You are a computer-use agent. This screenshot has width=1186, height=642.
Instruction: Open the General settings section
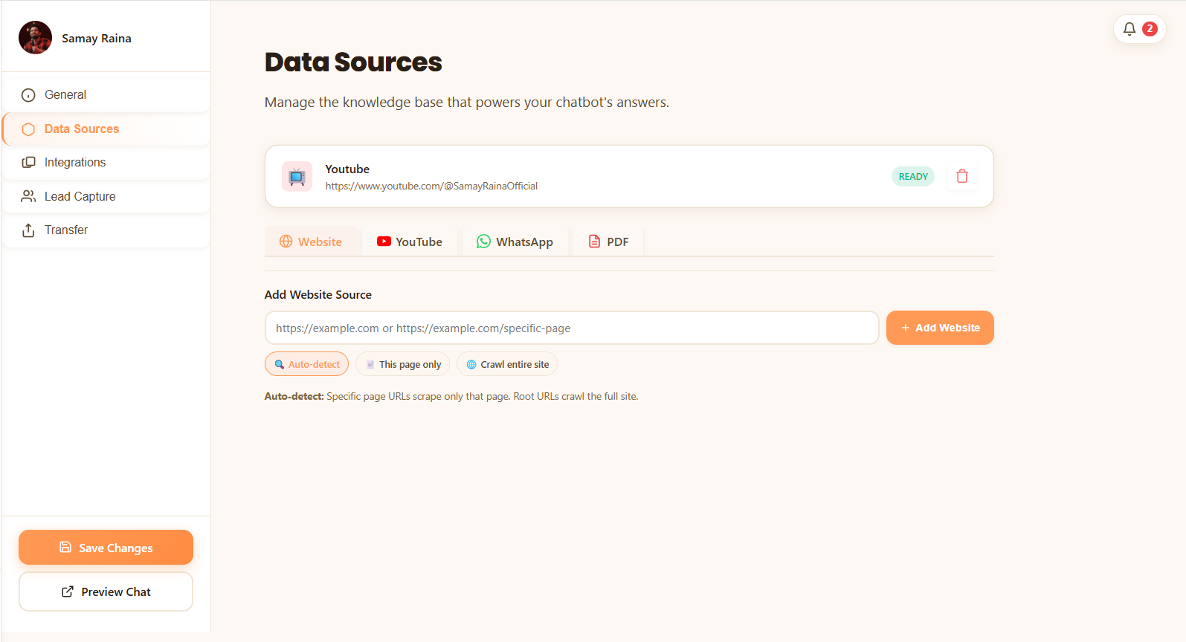click(x=106, y=95)
